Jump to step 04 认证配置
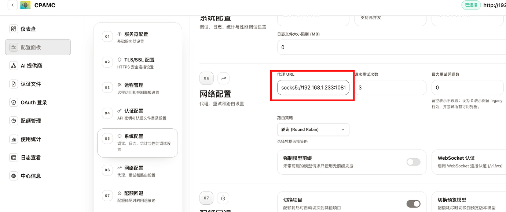 [137, 114]
